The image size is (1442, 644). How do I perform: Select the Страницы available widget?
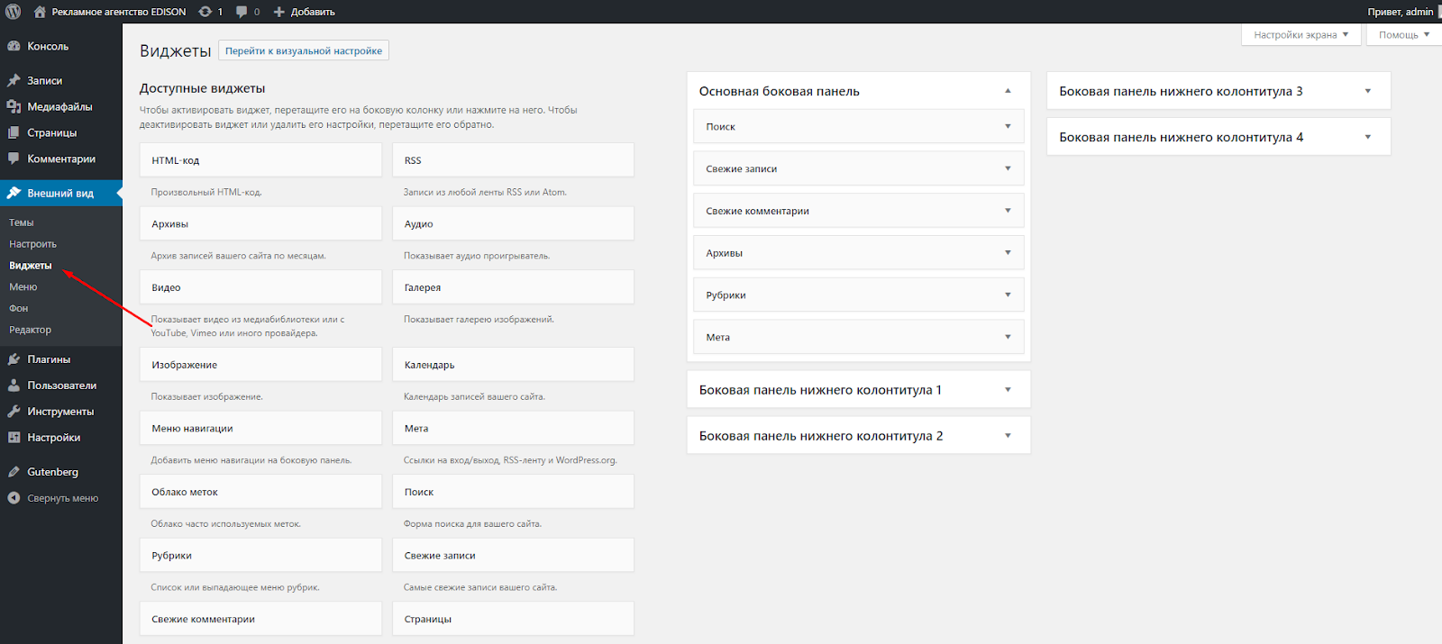click(x=513, y=619)
